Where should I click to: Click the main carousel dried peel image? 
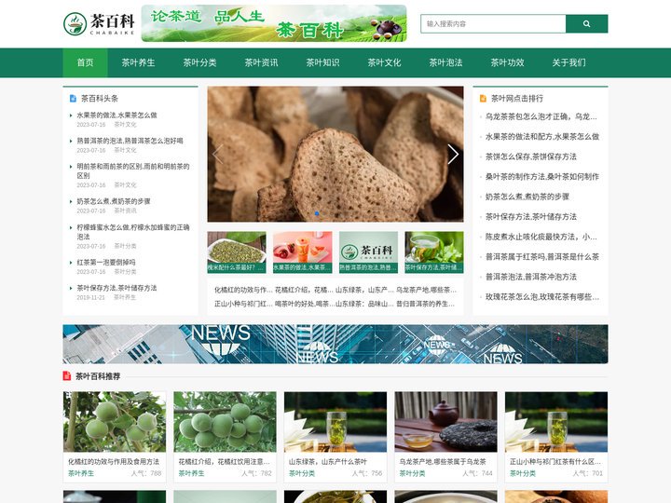[335, 154]
